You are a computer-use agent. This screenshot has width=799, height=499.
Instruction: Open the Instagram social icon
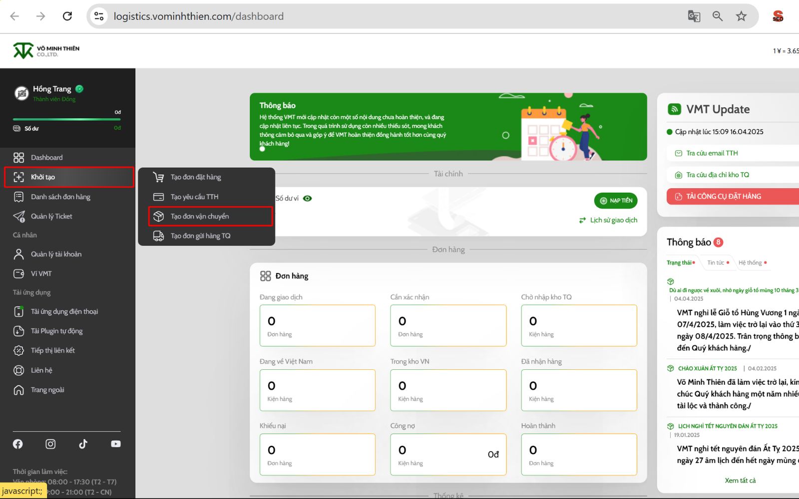(x=50, y=444)
